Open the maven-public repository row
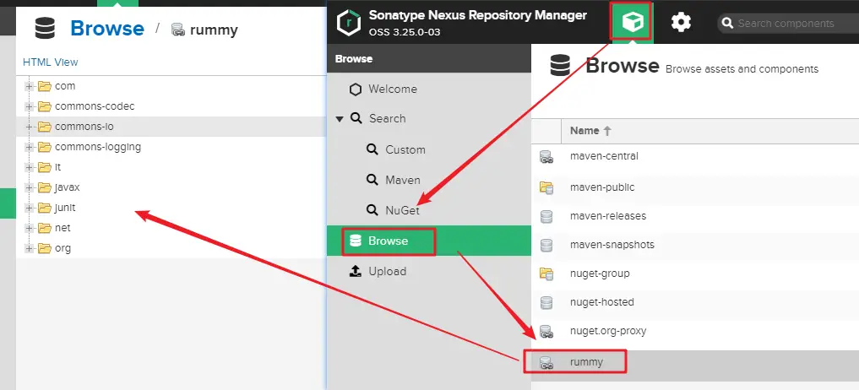The width and height of the screenshot is (859, 390). tap(695, 187)
